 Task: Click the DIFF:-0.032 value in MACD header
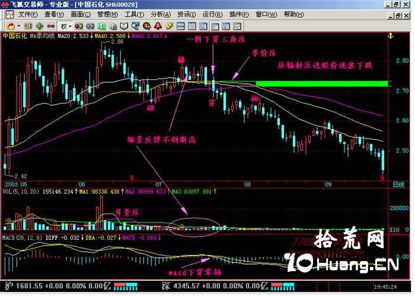point(62,237)
